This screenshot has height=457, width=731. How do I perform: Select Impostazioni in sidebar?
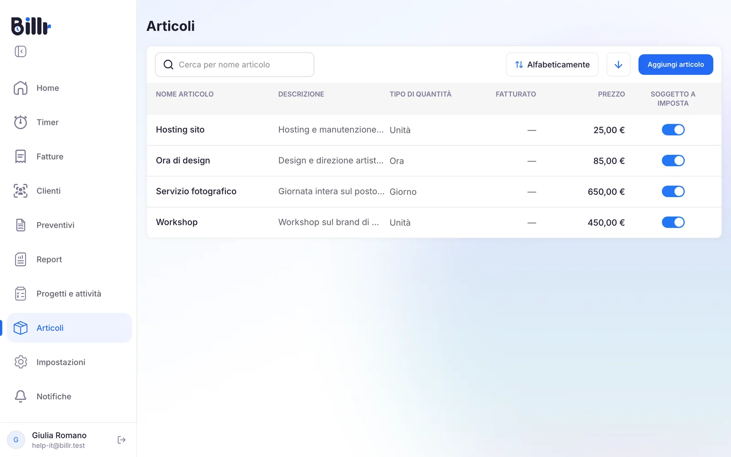point(69,362)
